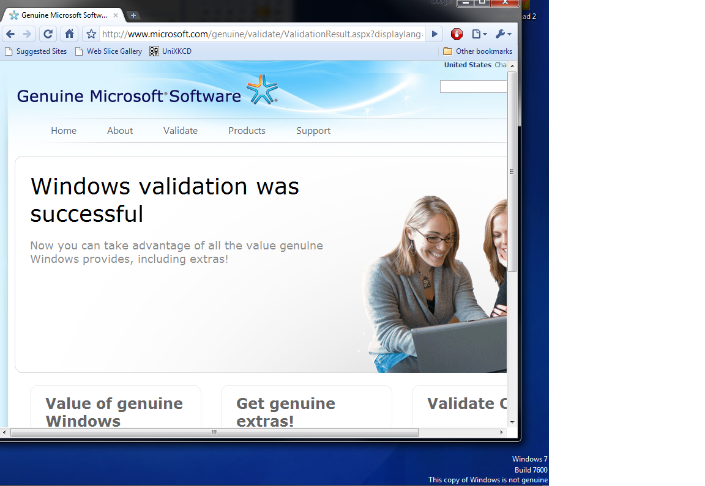Click the vertical scrollbar down arrow
The width and height of the screenshot is (705, 486).
(512, 422)
